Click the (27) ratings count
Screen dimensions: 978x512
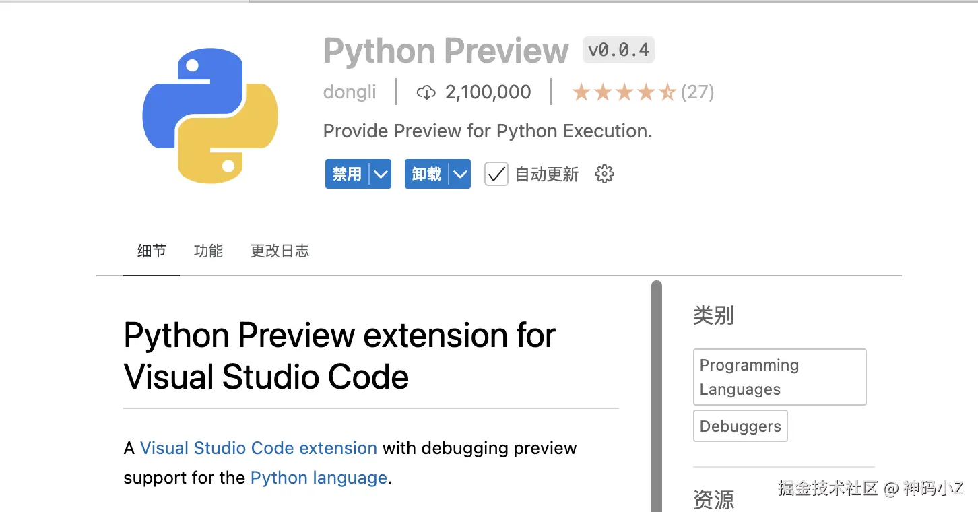coord(697,92)
